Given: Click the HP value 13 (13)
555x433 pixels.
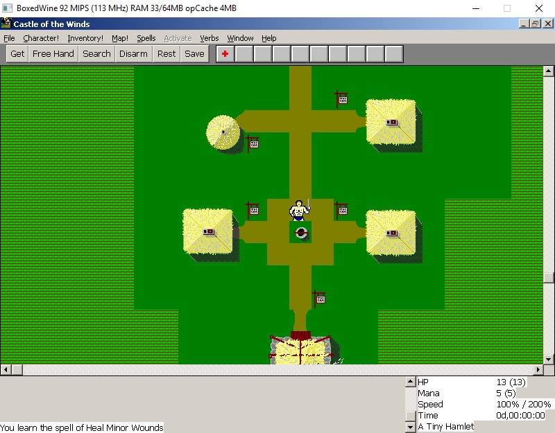Looking at the screenshot, I should 511,382.
